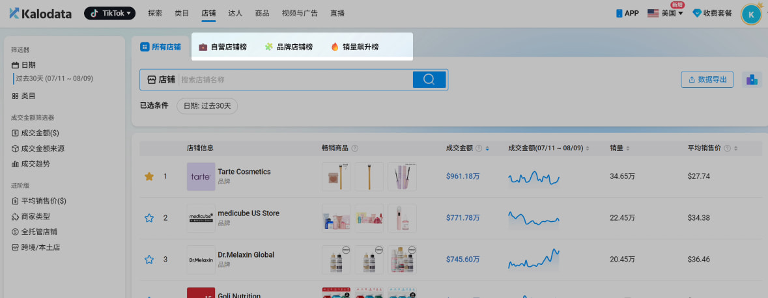Open the 类目 filter in sidebar

(23, 96)
